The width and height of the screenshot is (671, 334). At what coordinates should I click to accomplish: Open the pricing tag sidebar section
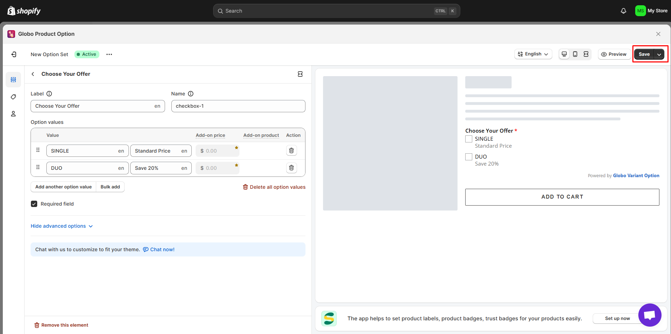(x=13, y=97)
